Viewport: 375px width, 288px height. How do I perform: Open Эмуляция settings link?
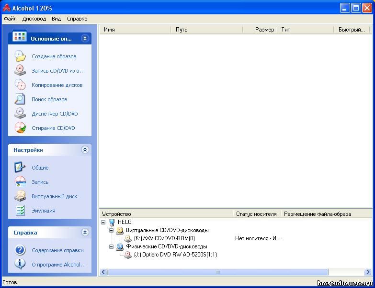click(44, 211)
